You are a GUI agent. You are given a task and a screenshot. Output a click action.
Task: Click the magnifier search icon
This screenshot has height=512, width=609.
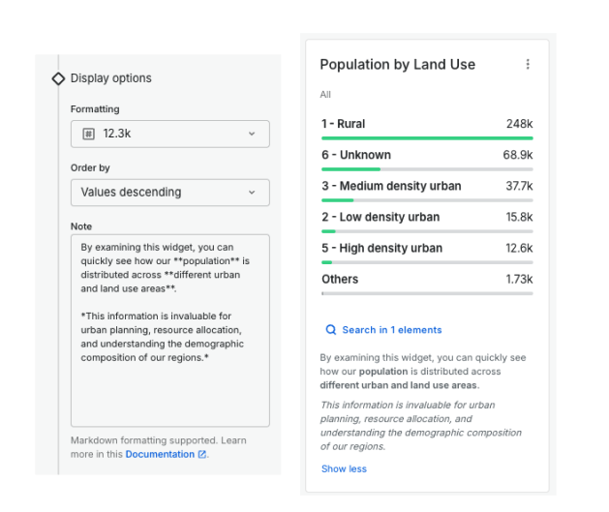330,330
